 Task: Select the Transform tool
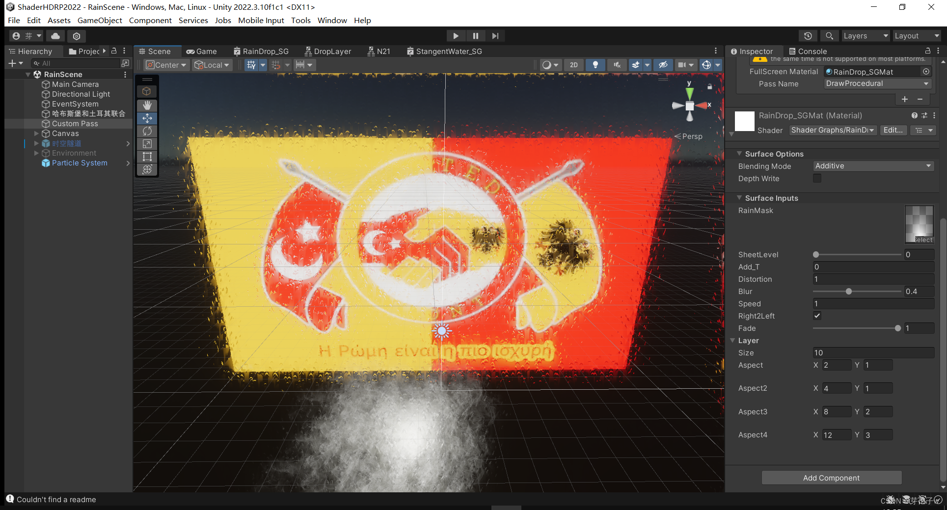pyautogui.click(x=147, y=169)
